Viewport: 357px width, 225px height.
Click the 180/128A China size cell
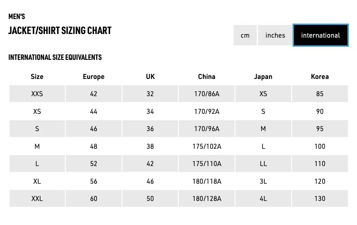pyautogui.click(x=207, y=198)
